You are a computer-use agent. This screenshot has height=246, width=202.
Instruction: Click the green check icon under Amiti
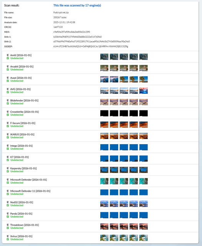(x=8, y=58)
